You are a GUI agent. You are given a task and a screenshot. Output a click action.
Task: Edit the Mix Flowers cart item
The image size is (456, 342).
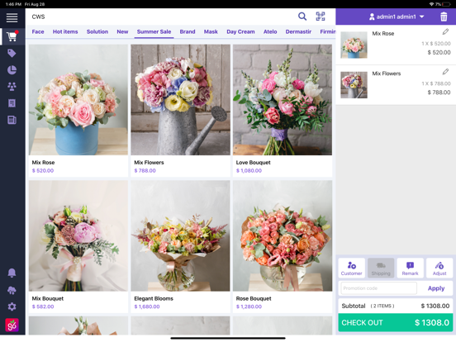[445, 72]
